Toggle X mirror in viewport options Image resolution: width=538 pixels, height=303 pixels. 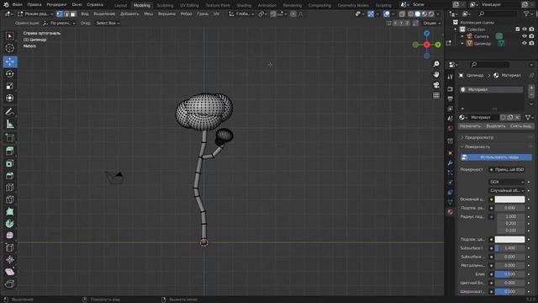coord(395,23)
